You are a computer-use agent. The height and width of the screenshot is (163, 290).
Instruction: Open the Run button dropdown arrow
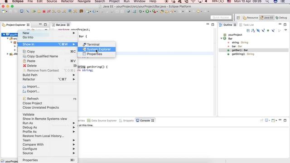[x=150, y=12]
